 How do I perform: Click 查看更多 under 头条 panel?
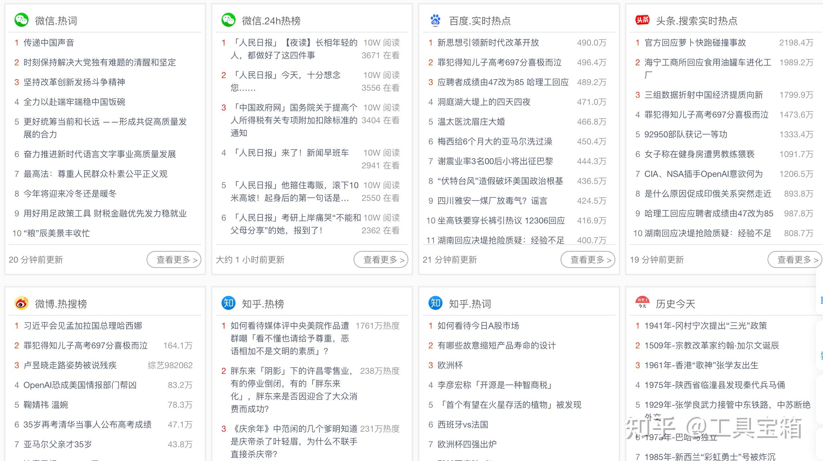coord(795,259)
